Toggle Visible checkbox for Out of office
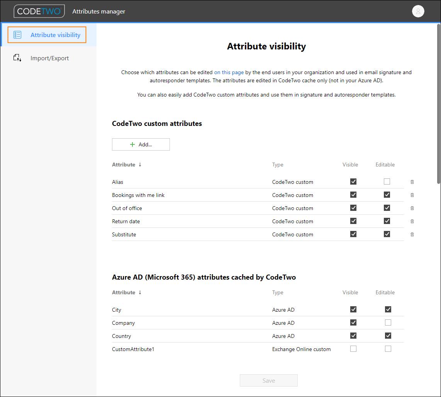Screen dimensions: 441x397 [x=353, y=208]
